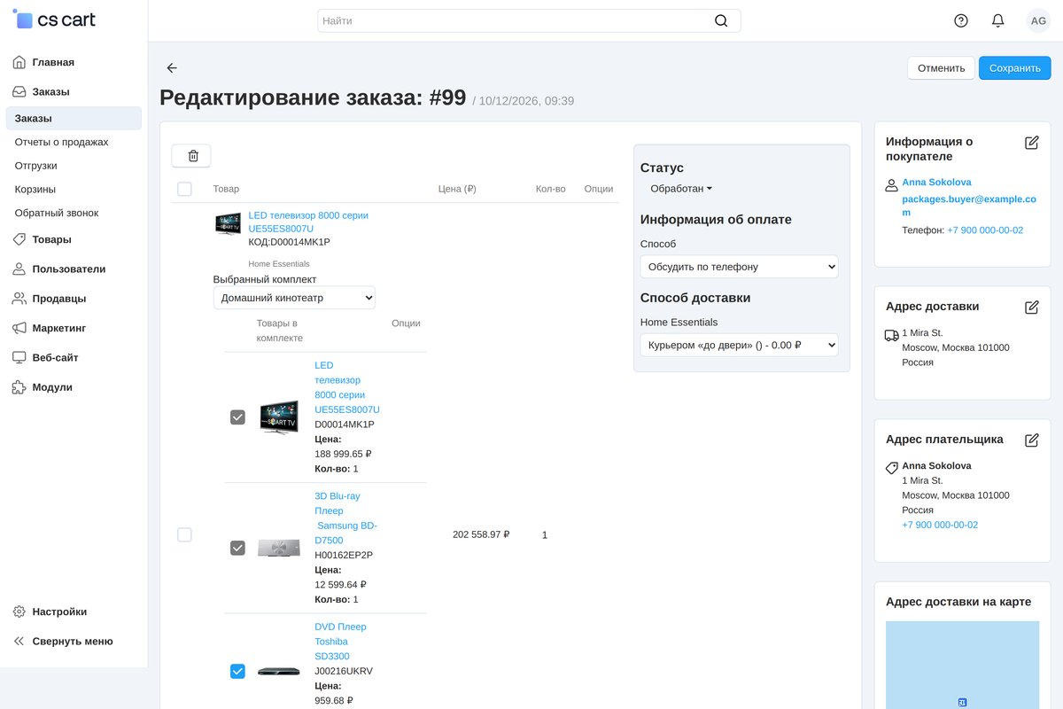1063x709 pixels.
Task: Click the Товары tag icon
Action: point(19,239)
